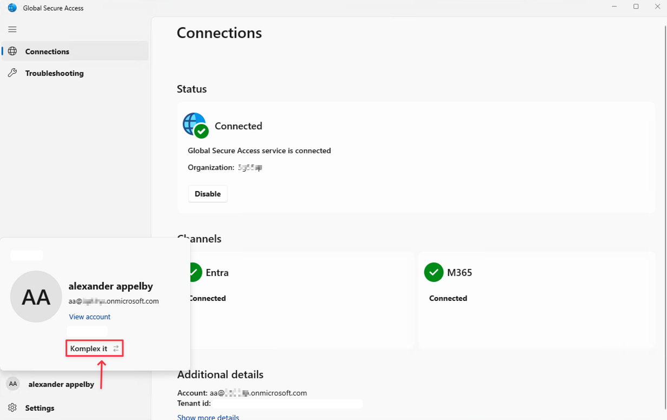
Task: Click the small AA avatar in sidebar
Action: coord(13,384)
